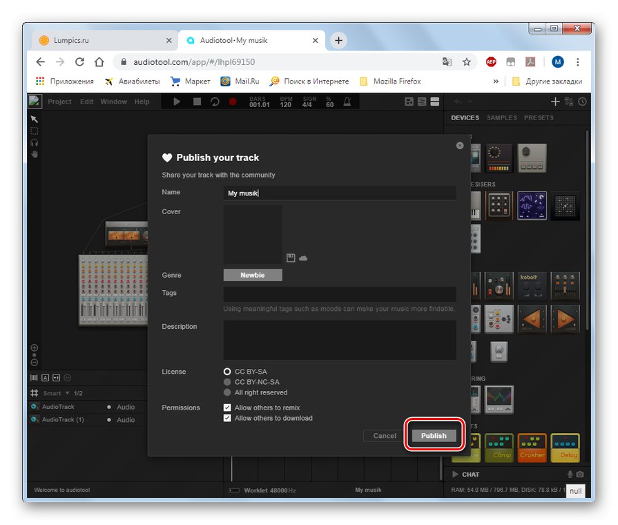Click the Description text area
The image size is (618, 525).
340,340
